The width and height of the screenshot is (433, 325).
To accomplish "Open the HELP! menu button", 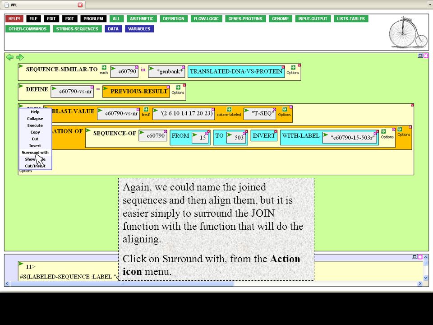I will [14, 19].
